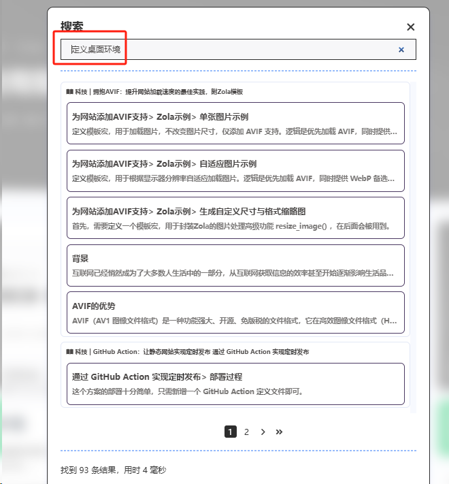The width and height of the screenshot is (449, 484).
Task: Open the 部署过程 search result
Action: [x=235, y=384]
